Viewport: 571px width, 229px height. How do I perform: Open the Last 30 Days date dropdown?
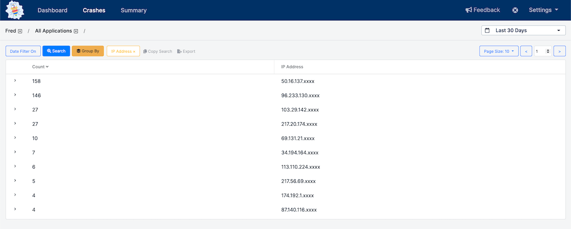[524, 30]
